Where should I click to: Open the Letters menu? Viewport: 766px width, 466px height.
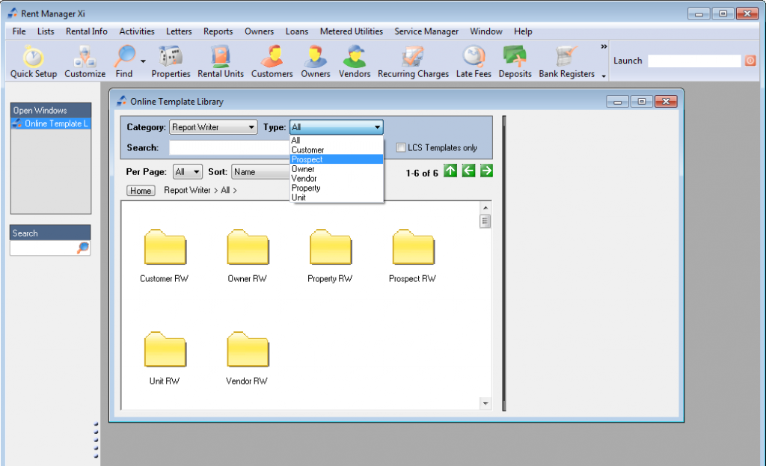pos(179,31)
